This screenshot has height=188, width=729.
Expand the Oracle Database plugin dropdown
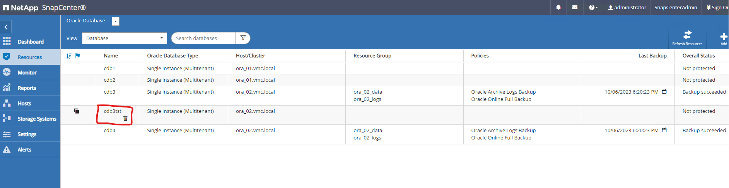(x=116, y=21)
